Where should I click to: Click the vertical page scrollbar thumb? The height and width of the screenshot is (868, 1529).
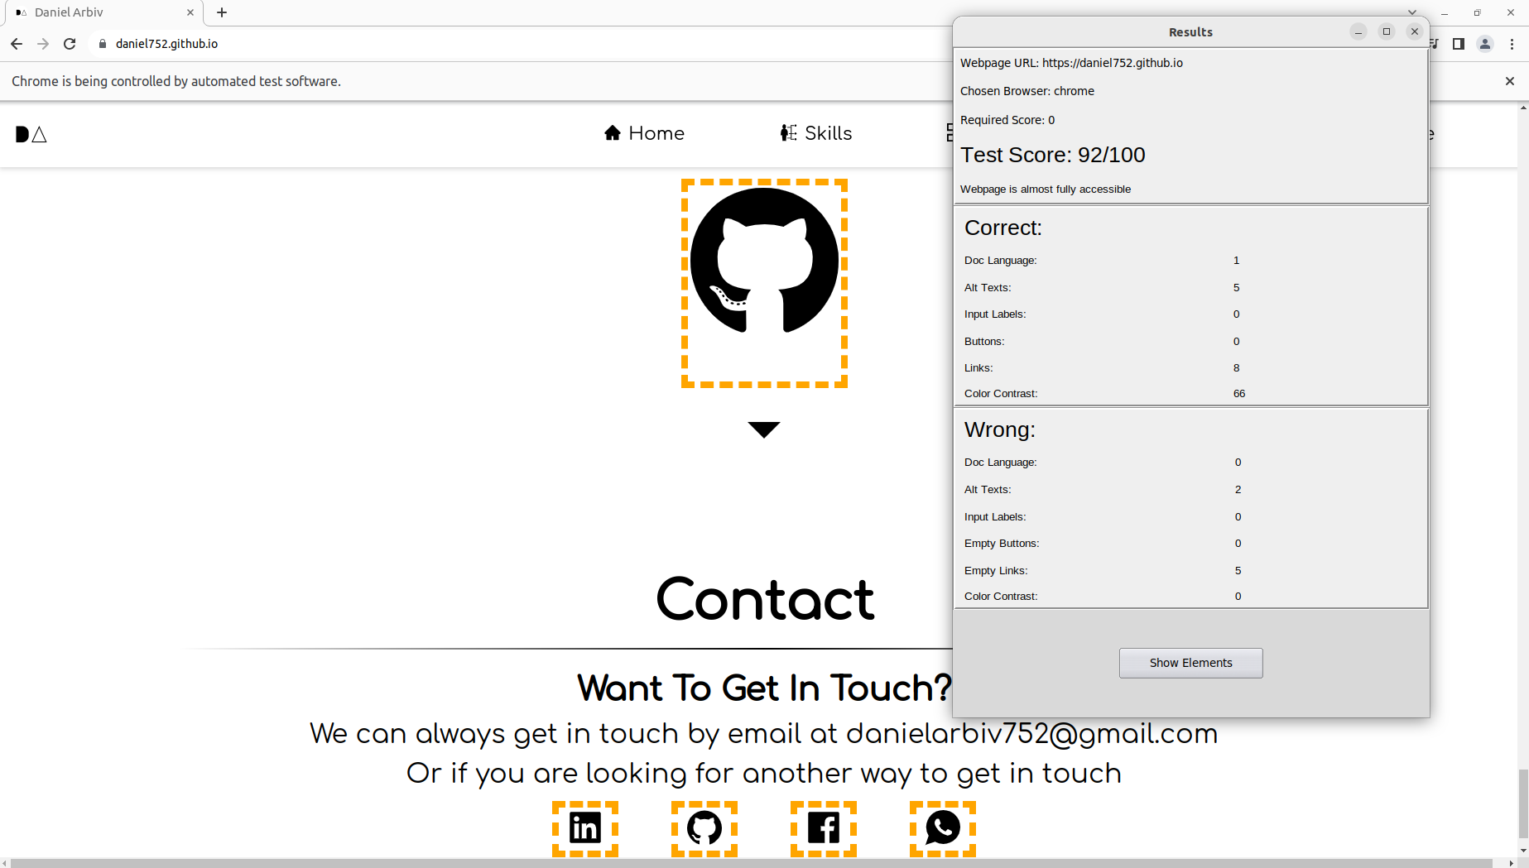pyautogui.click(x=1523, y=803)
